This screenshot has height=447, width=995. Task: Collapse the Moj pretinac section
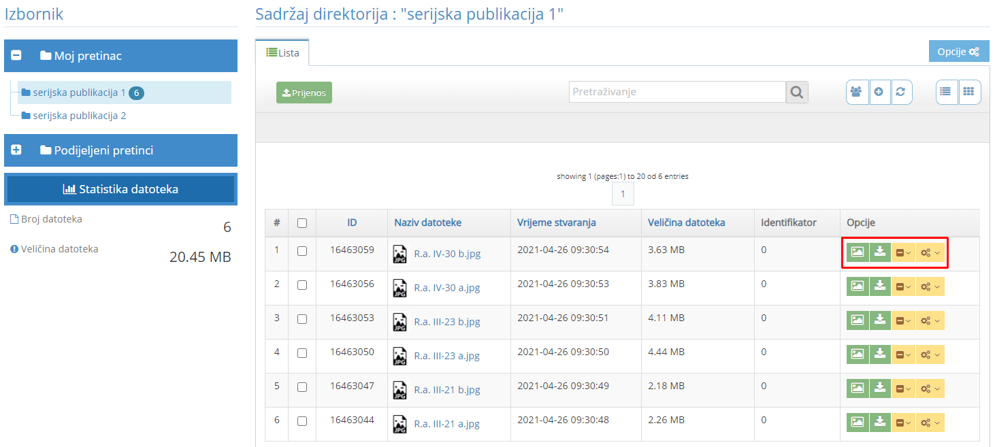16,56
